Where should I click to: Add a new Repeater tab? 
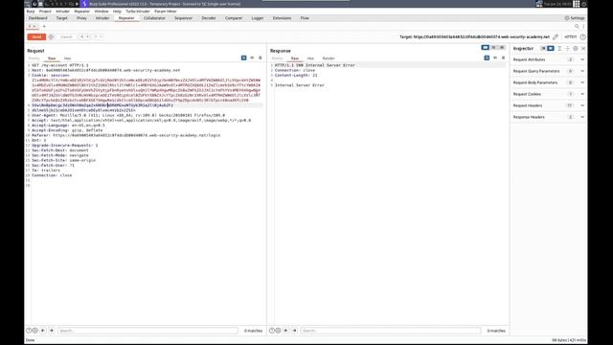pyautogui.click(x=44, y=26)
